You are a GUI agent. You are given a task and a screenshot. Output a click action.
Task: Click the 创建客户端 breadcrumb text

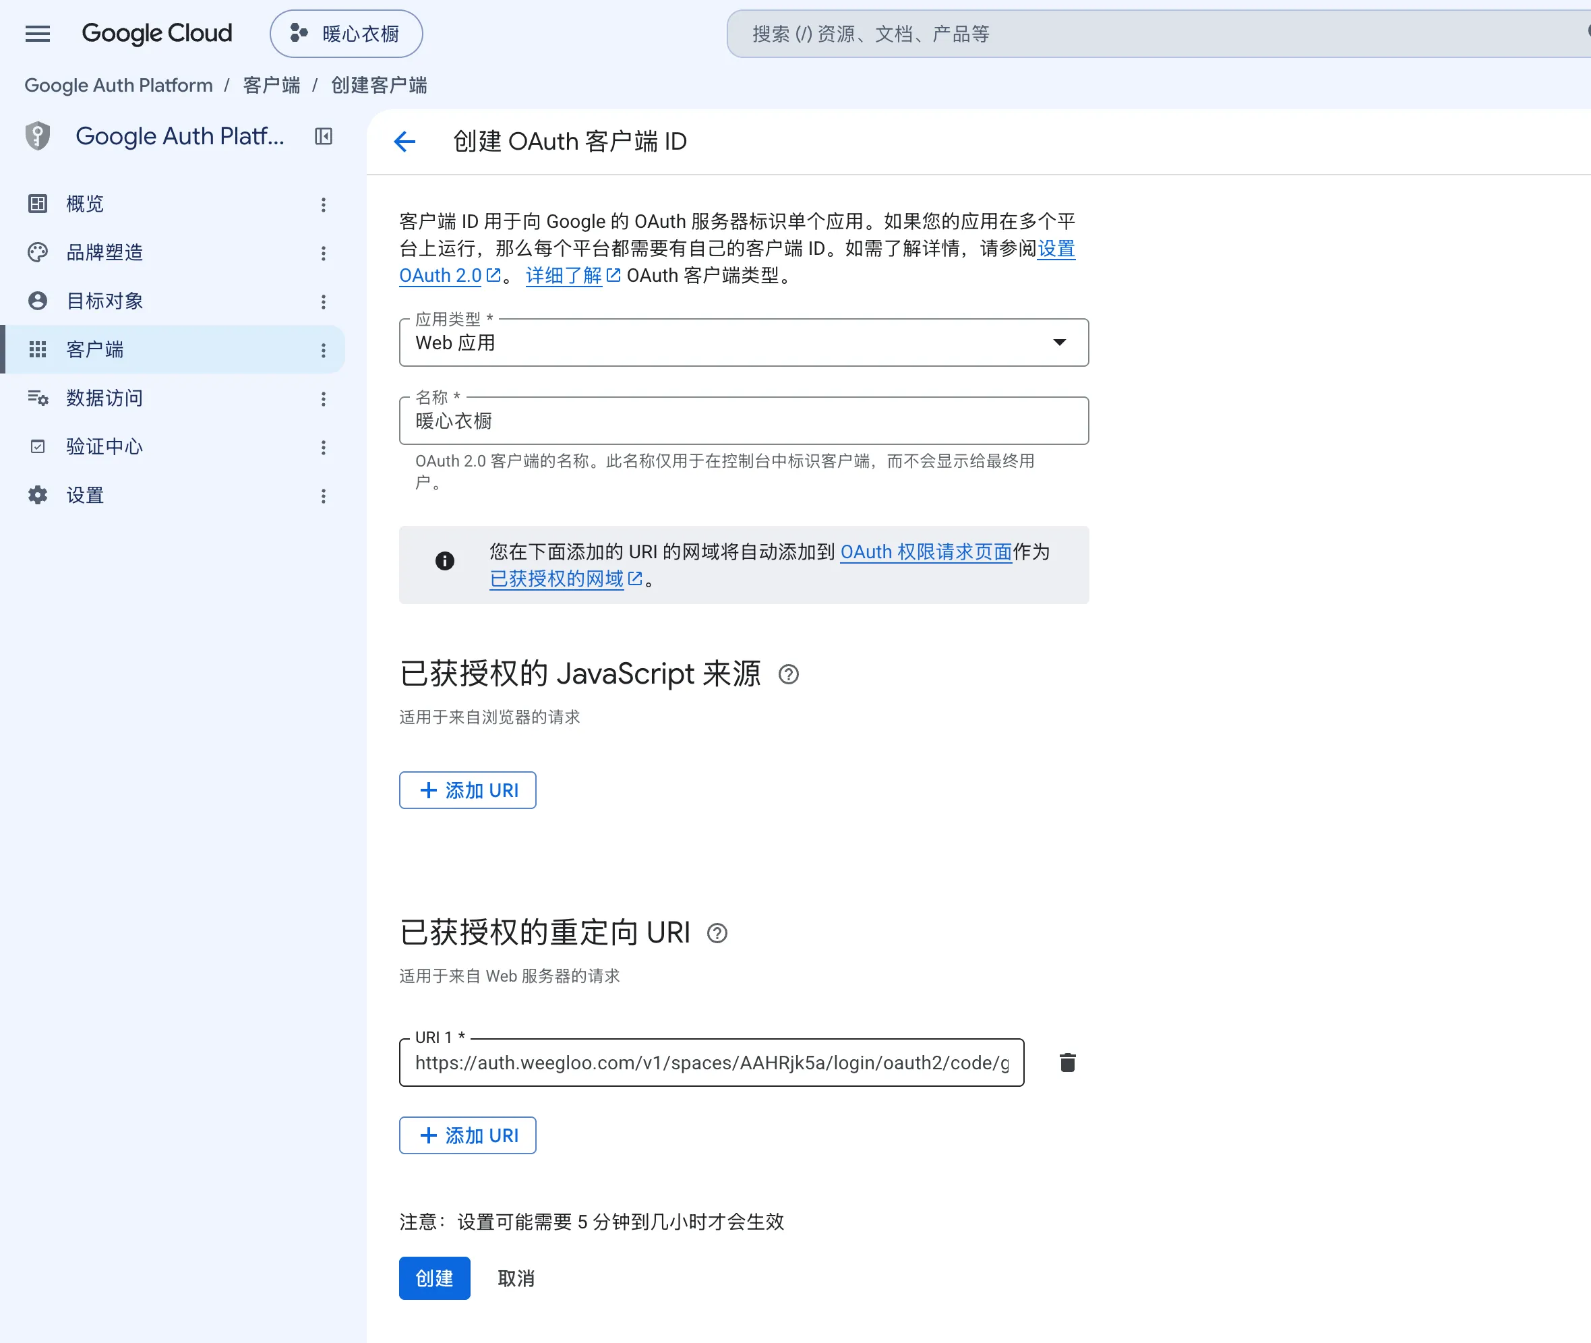pos(379,85)
